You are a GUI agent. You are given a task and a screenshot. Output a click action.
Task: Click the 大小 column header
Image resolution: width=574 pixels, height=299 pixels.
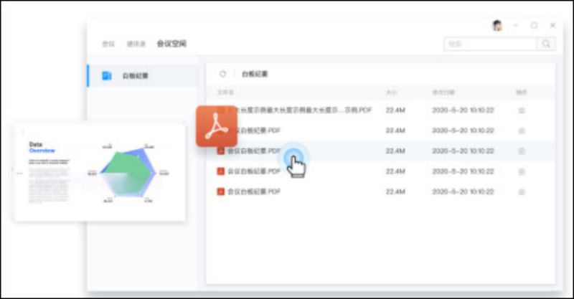coord(391,92)
